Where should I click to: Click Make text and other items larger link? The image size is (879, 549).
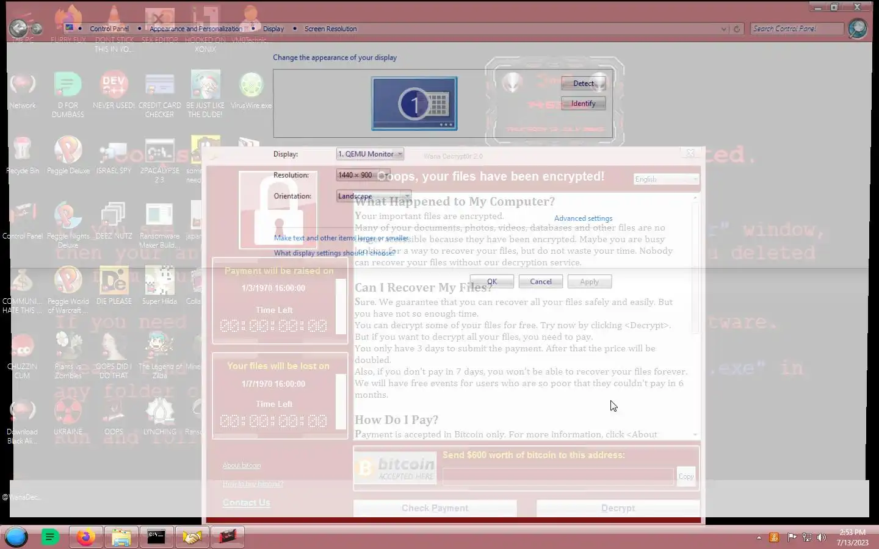pos(342,238)
